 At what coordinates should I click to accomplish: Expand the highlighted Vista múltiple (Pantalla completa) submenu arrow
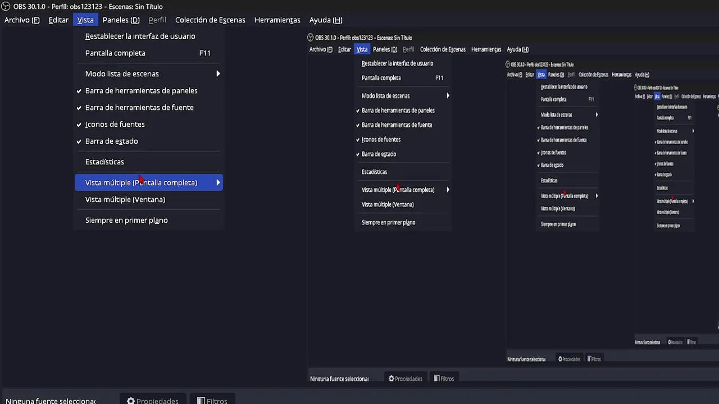click(218, 182)
